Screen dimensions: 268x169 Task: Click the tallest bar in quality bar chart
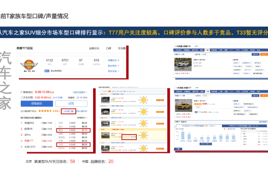pyautogui.click(x=183, y=136)
